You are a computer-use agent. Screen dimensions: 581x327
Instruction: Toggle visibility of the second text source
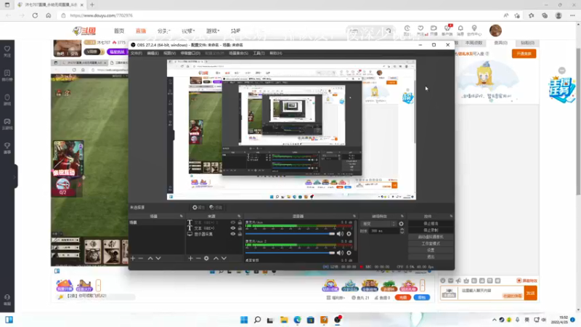click(x=232, y=228)
